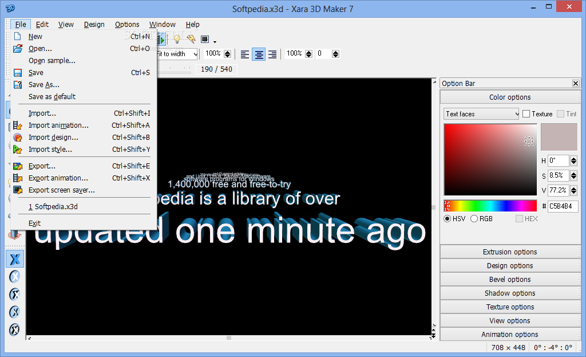Tick the Tint checkbox
Image resolution: width=586 pixels, height=357 pixels.
[560, 114]
